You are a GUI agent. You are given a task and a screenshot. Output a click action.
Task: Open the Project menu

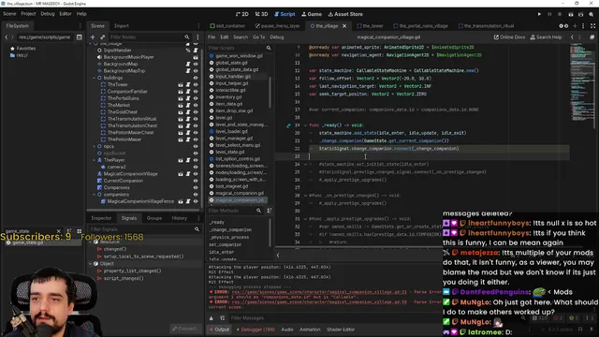click(28, 14)
